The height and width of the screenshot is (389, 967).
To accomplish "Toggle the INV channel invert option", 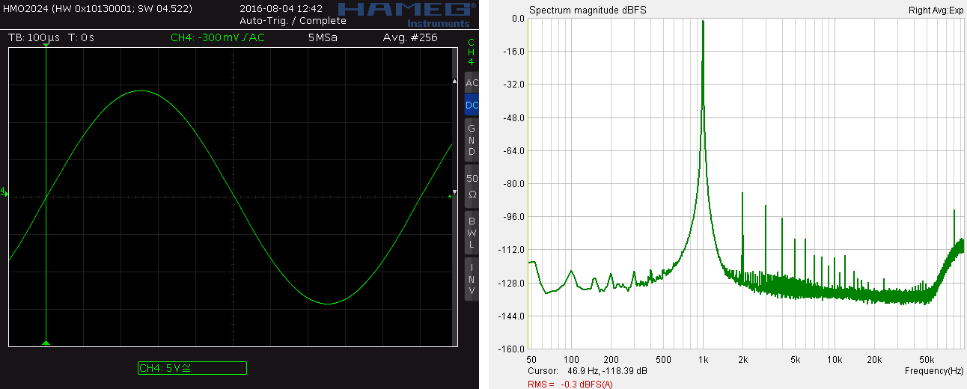I will 472,278.
